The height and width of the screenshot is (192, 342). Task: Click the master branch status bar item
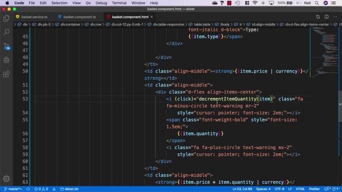13,189
